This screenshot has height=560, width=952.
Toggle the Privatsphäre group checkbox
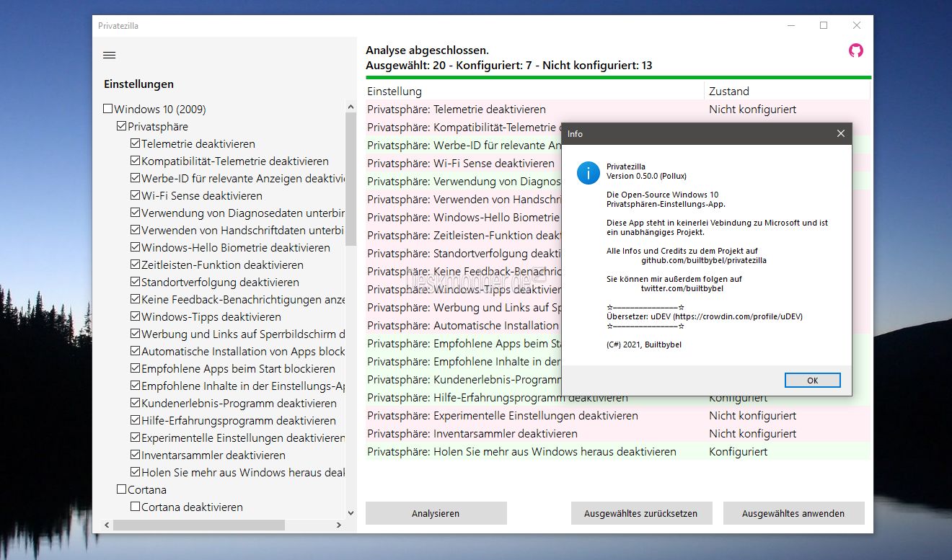coord(121,127)
